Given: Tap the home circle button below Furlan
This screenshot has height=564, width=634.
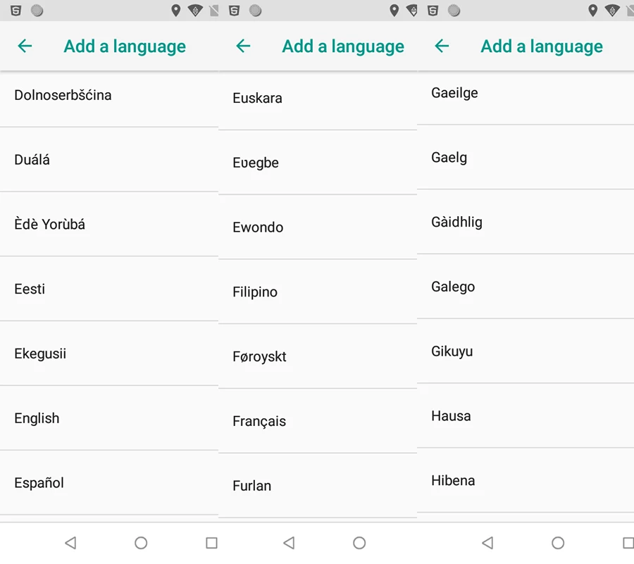Looking at the screenshot, I should tap(359, 543).
